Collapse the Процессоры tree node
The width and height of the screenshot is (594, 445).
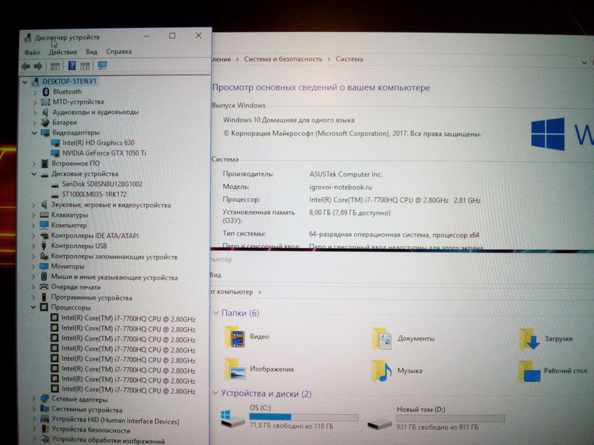coord(34,308)
